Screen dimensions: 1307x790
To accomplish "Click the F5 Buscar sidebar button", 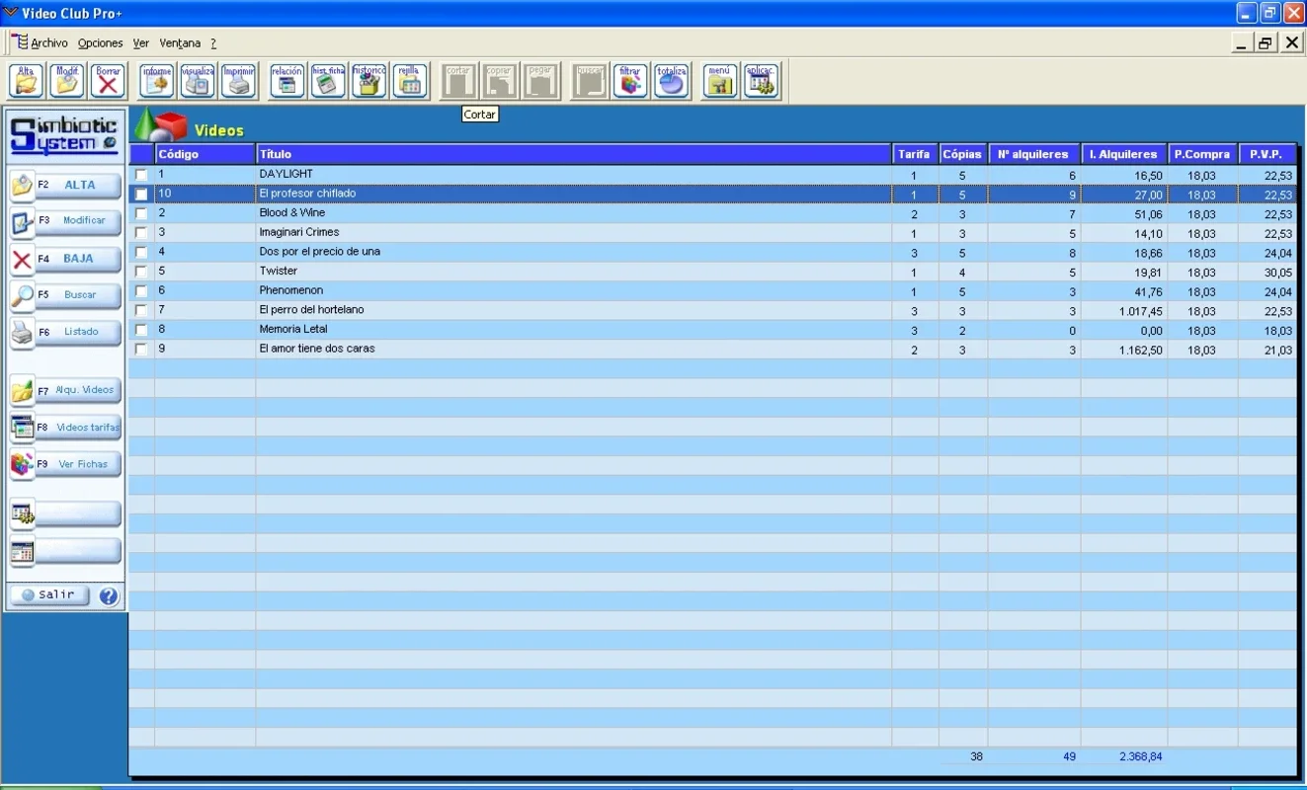I will (x=66, y=295).
